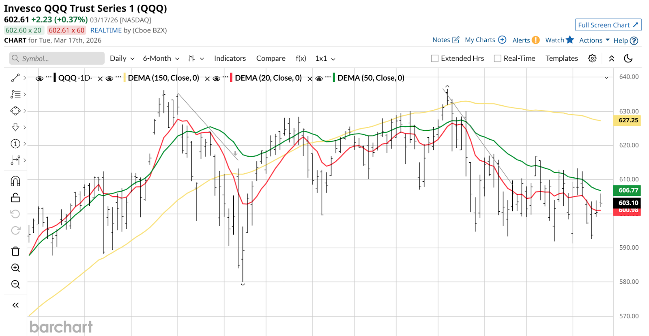The image size is (649, 336).
Task: Open the text annotation tools
Action: click(15, 94)
